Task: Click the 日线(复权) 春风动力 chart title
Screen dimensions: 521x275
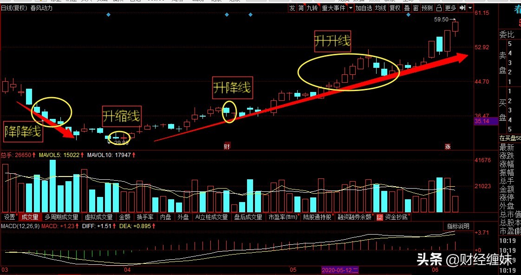Action: 27,8
